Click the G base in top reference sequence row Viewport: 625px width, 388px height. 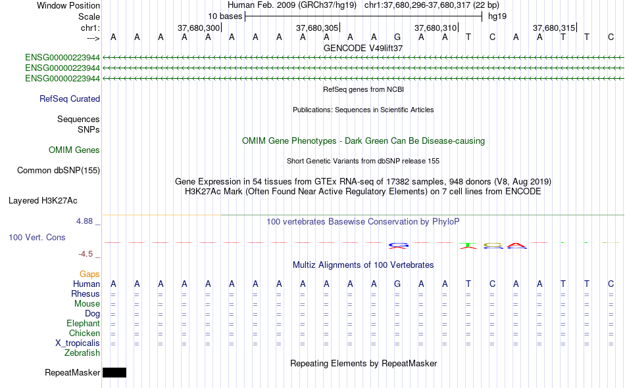397,37
